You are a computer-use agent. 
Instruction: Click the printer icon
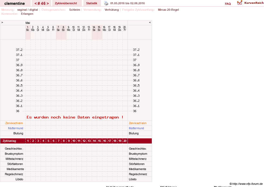tap(106, 3)
